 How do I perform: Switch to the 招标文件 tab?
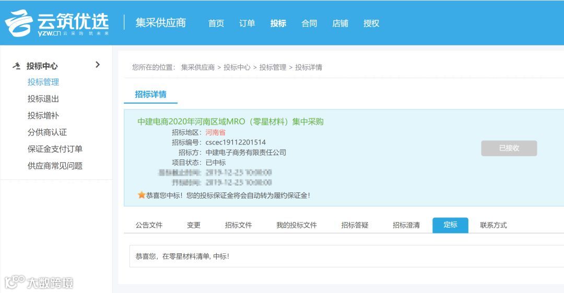(239, 225)
